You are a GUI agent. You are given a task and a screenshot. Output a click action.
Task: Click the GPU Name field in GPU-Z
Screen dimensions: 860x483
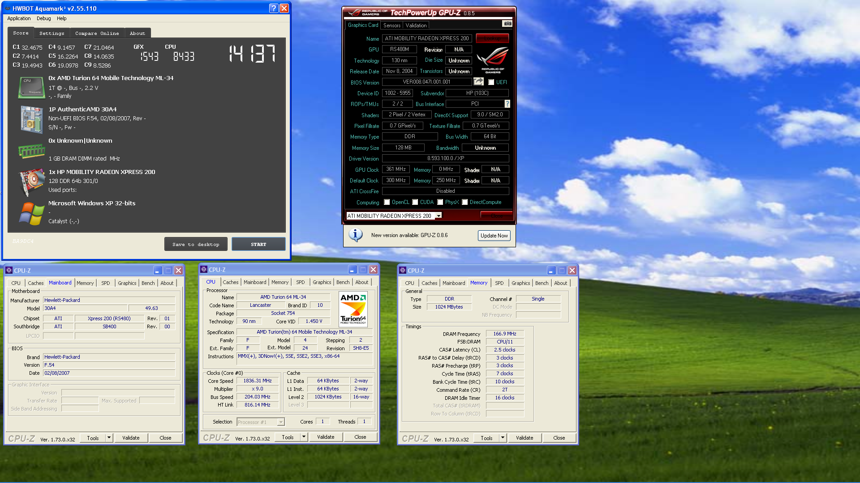click(x=427, y=38)
